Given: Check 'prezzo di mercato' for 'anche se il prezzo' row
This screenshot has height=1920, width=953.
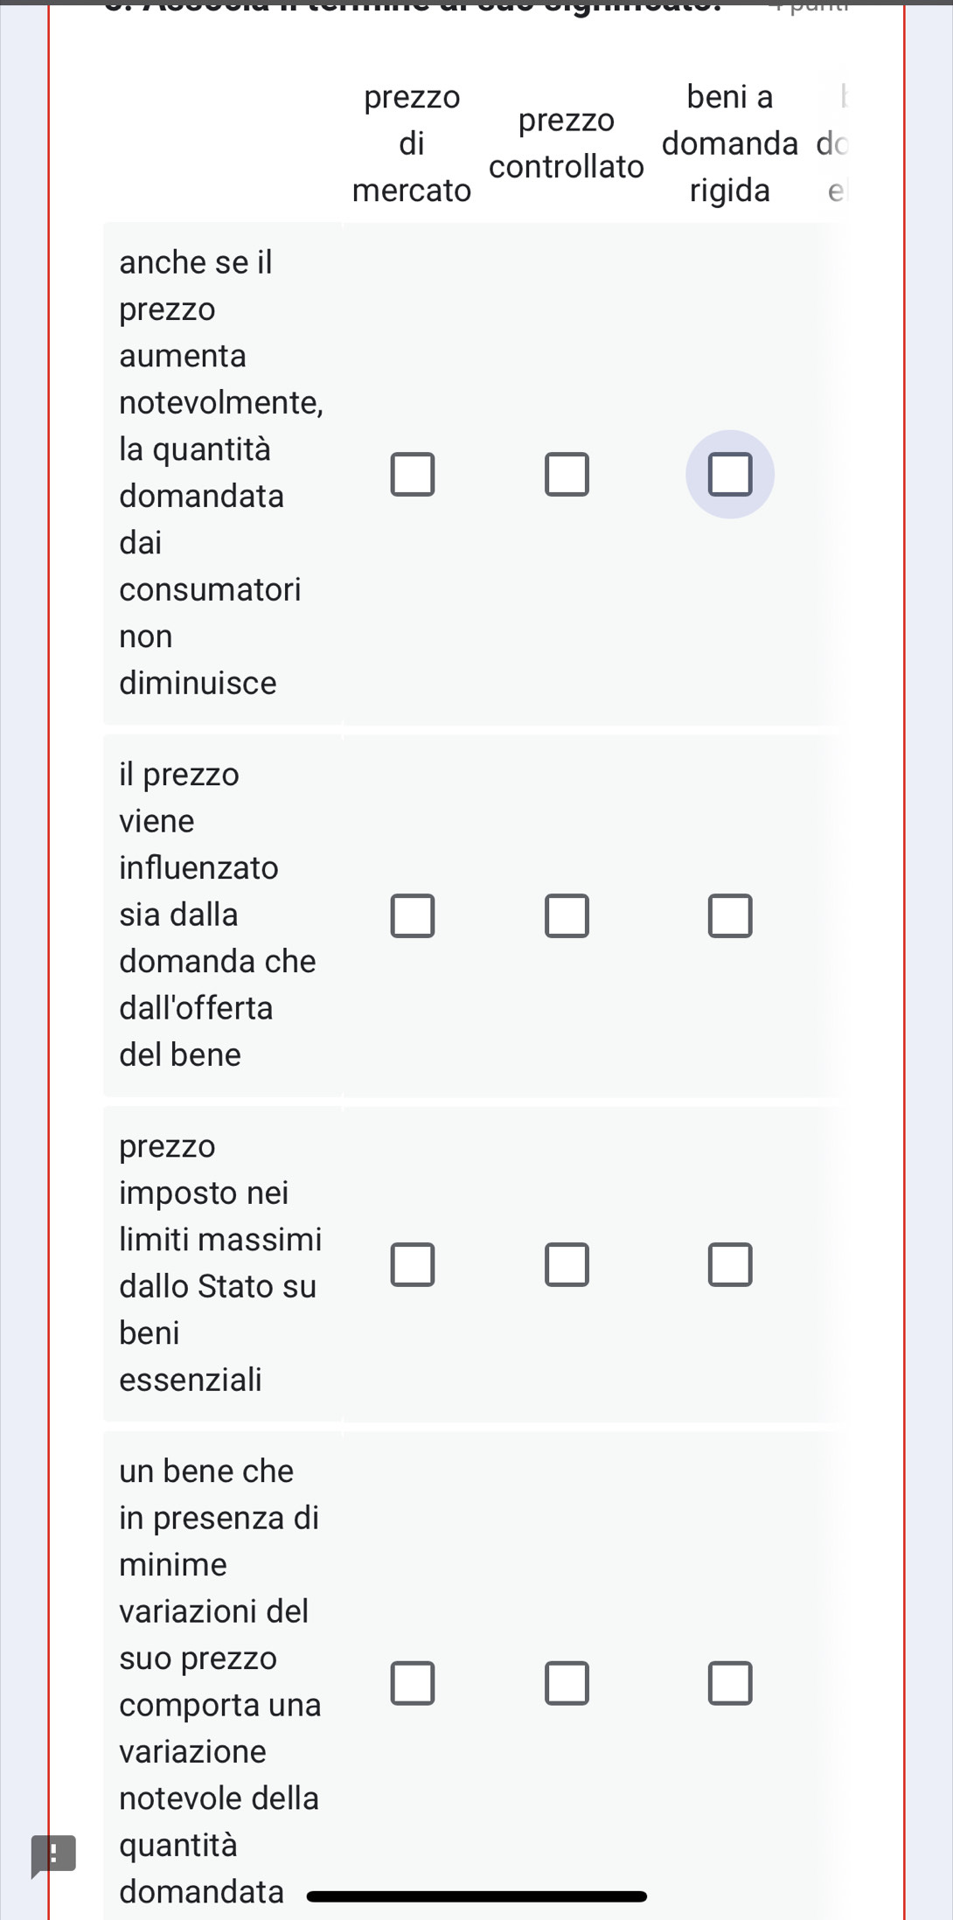Looking at the screenshot, I should click(412, 474).
